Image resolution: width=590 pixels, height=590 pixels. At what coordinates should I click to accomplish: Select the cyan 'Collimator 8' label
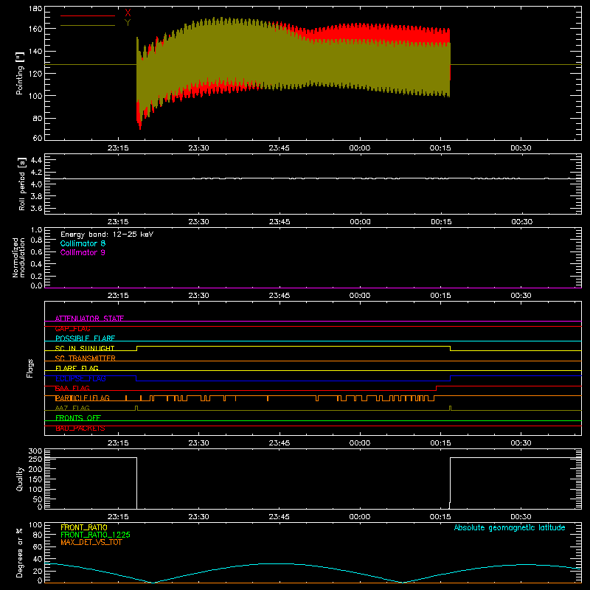(x=83, y=243)
